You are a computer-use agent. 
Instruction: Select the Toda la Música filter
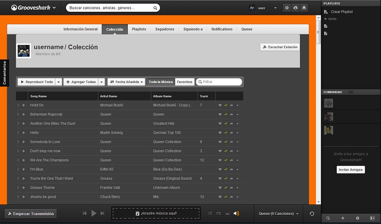[161, 82]
